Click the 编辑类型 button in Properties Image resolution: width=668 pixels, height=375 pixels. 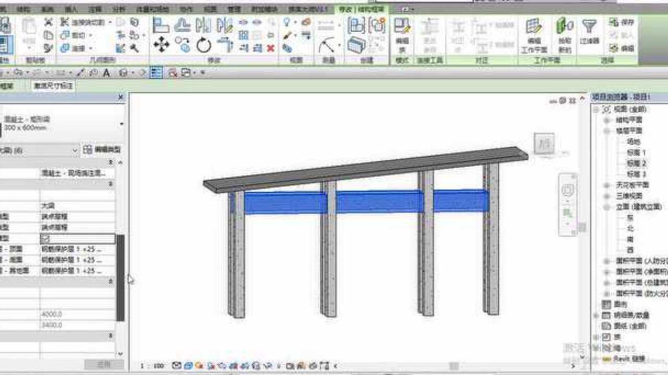tap(102, 150)
